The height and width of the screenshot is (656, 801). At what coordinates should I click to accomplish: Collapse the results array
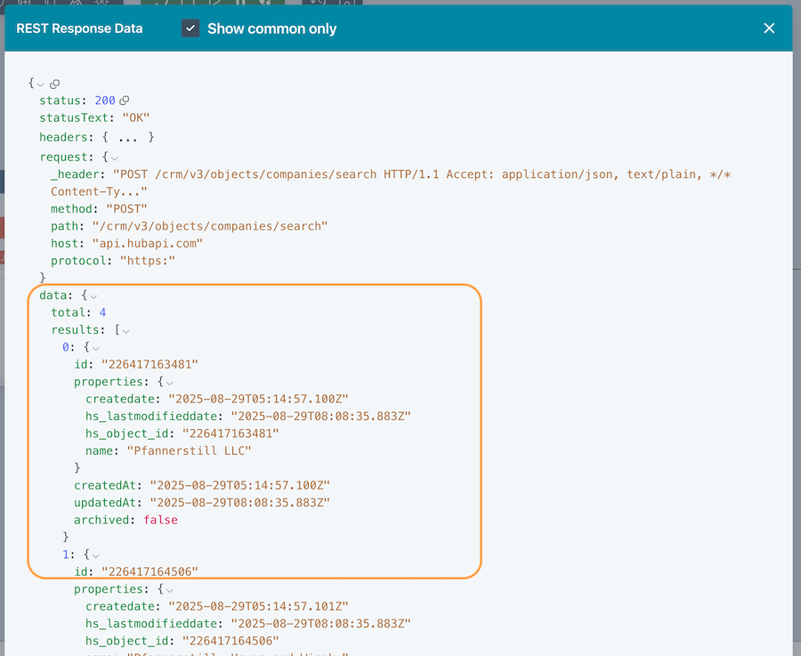coord(125,330)
